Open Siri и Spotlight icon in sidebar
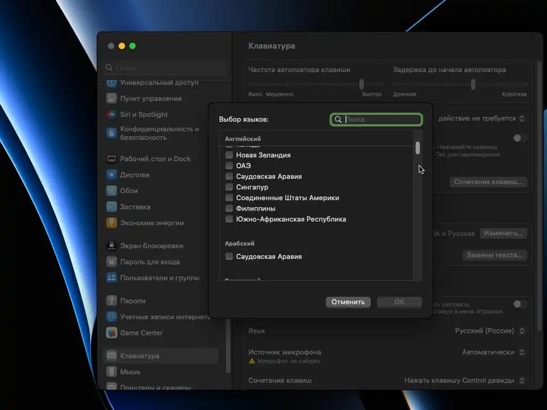 pos(112,115)
